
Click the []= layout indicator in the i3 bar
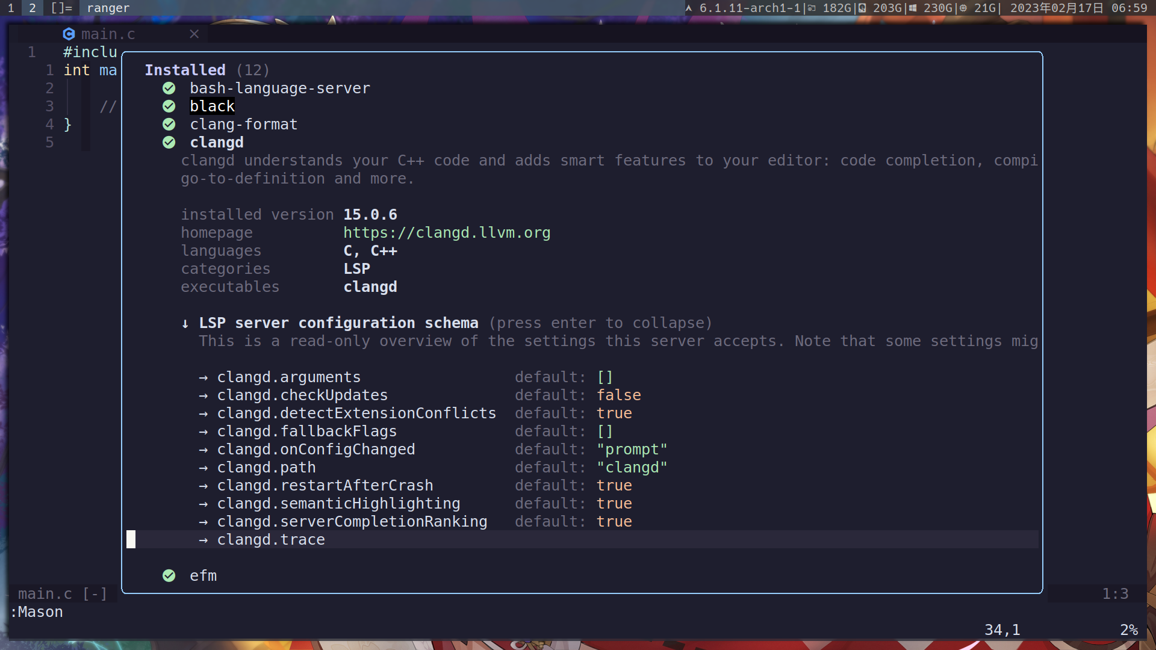[x=61, y=8]
